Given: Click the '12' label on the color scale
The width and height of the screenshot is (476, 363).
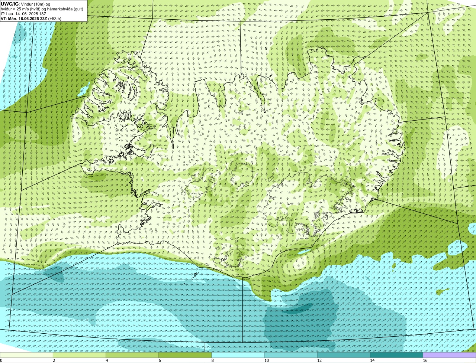Looking at the screenshot, I should (319, 360).
